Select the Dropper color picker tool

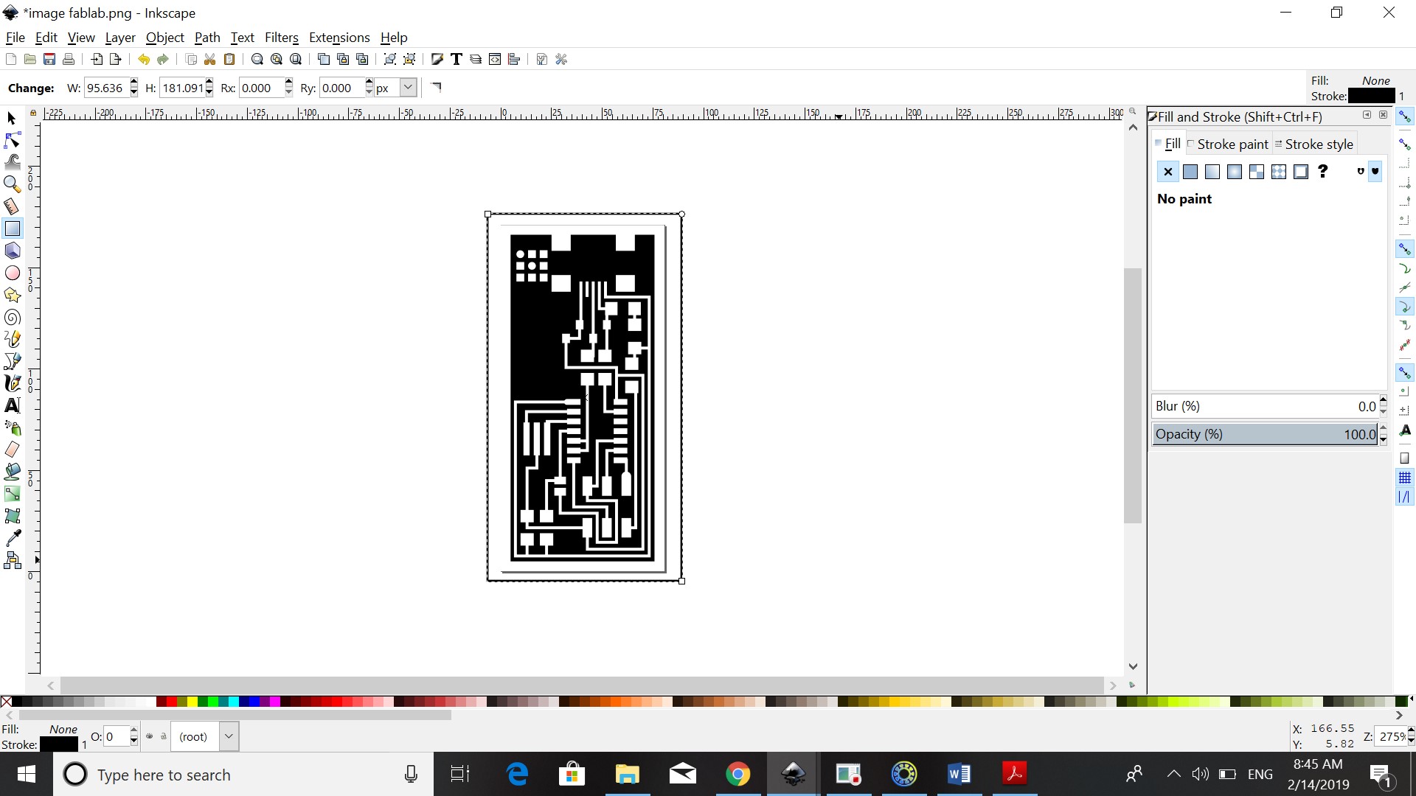coord(13,538)
